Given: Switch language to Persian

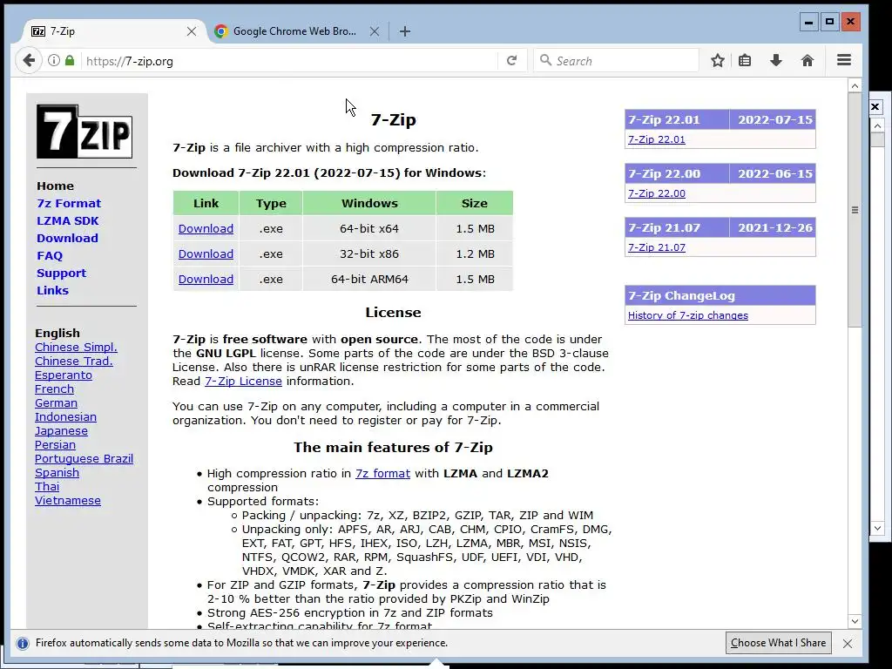Looking at the screenshot, I should [55, 445].
